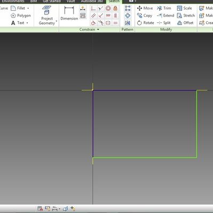Image resolution: width=213 pixels, height=213 pixels.
Task: Click the Move command
Action: pos(145,8)
